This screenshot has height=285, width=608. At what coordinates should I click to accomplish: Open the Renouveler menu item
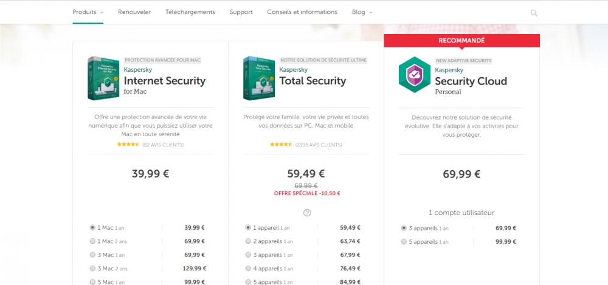pos(134,12)
